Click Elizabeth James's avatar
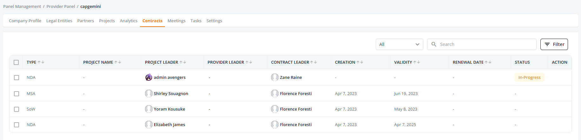Image resolution: width=581 pixels, height=140 pixels. (149, 124)
